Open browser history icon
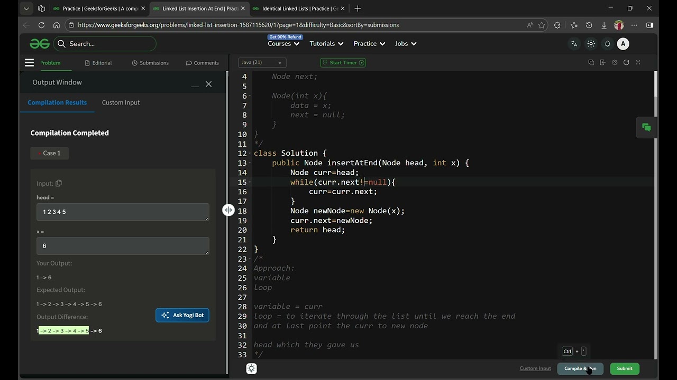The image size is (677, 380). coord(589,25)
